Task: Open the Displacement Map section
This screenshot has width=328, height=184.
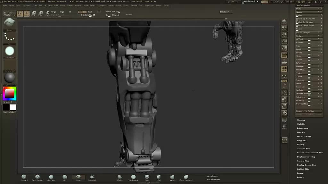Action: [x=306, y=157]
